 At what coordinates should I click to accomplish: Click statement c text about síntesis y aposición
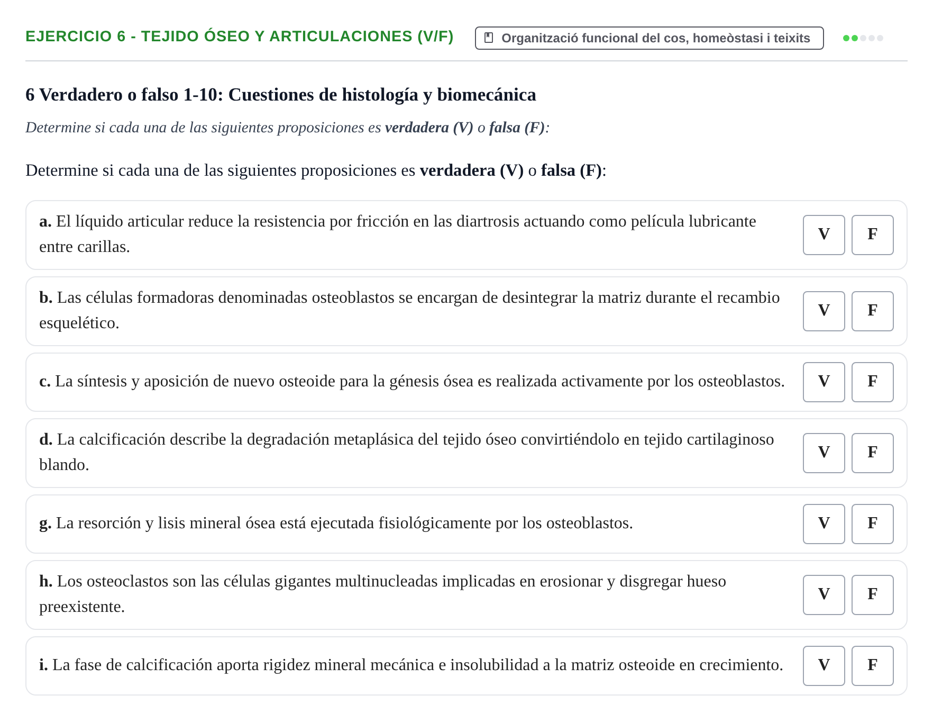[412, 381]
